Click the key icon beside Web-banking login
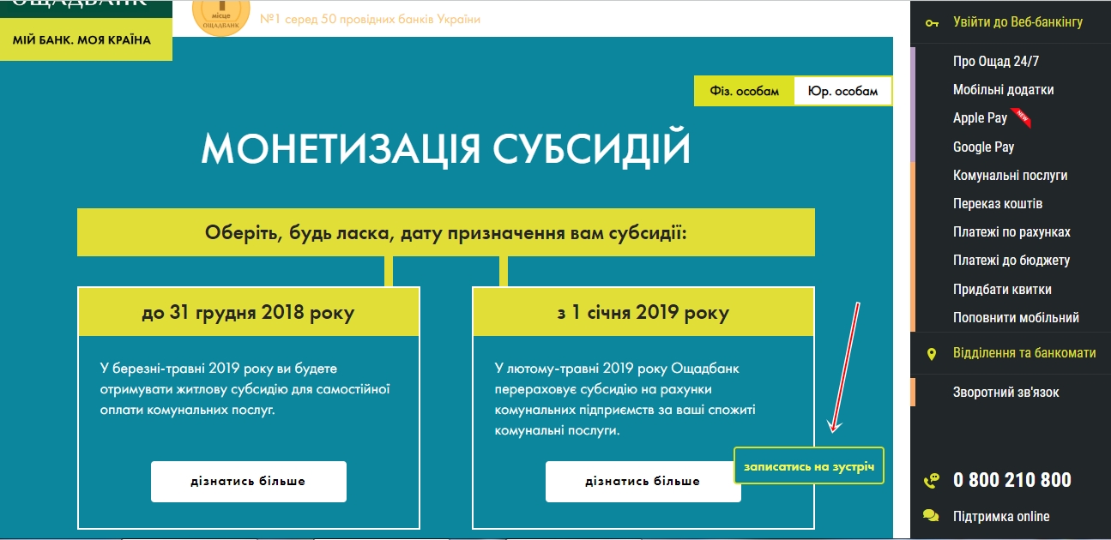The width and height of the screenshot is (1111, 540). 932,22
